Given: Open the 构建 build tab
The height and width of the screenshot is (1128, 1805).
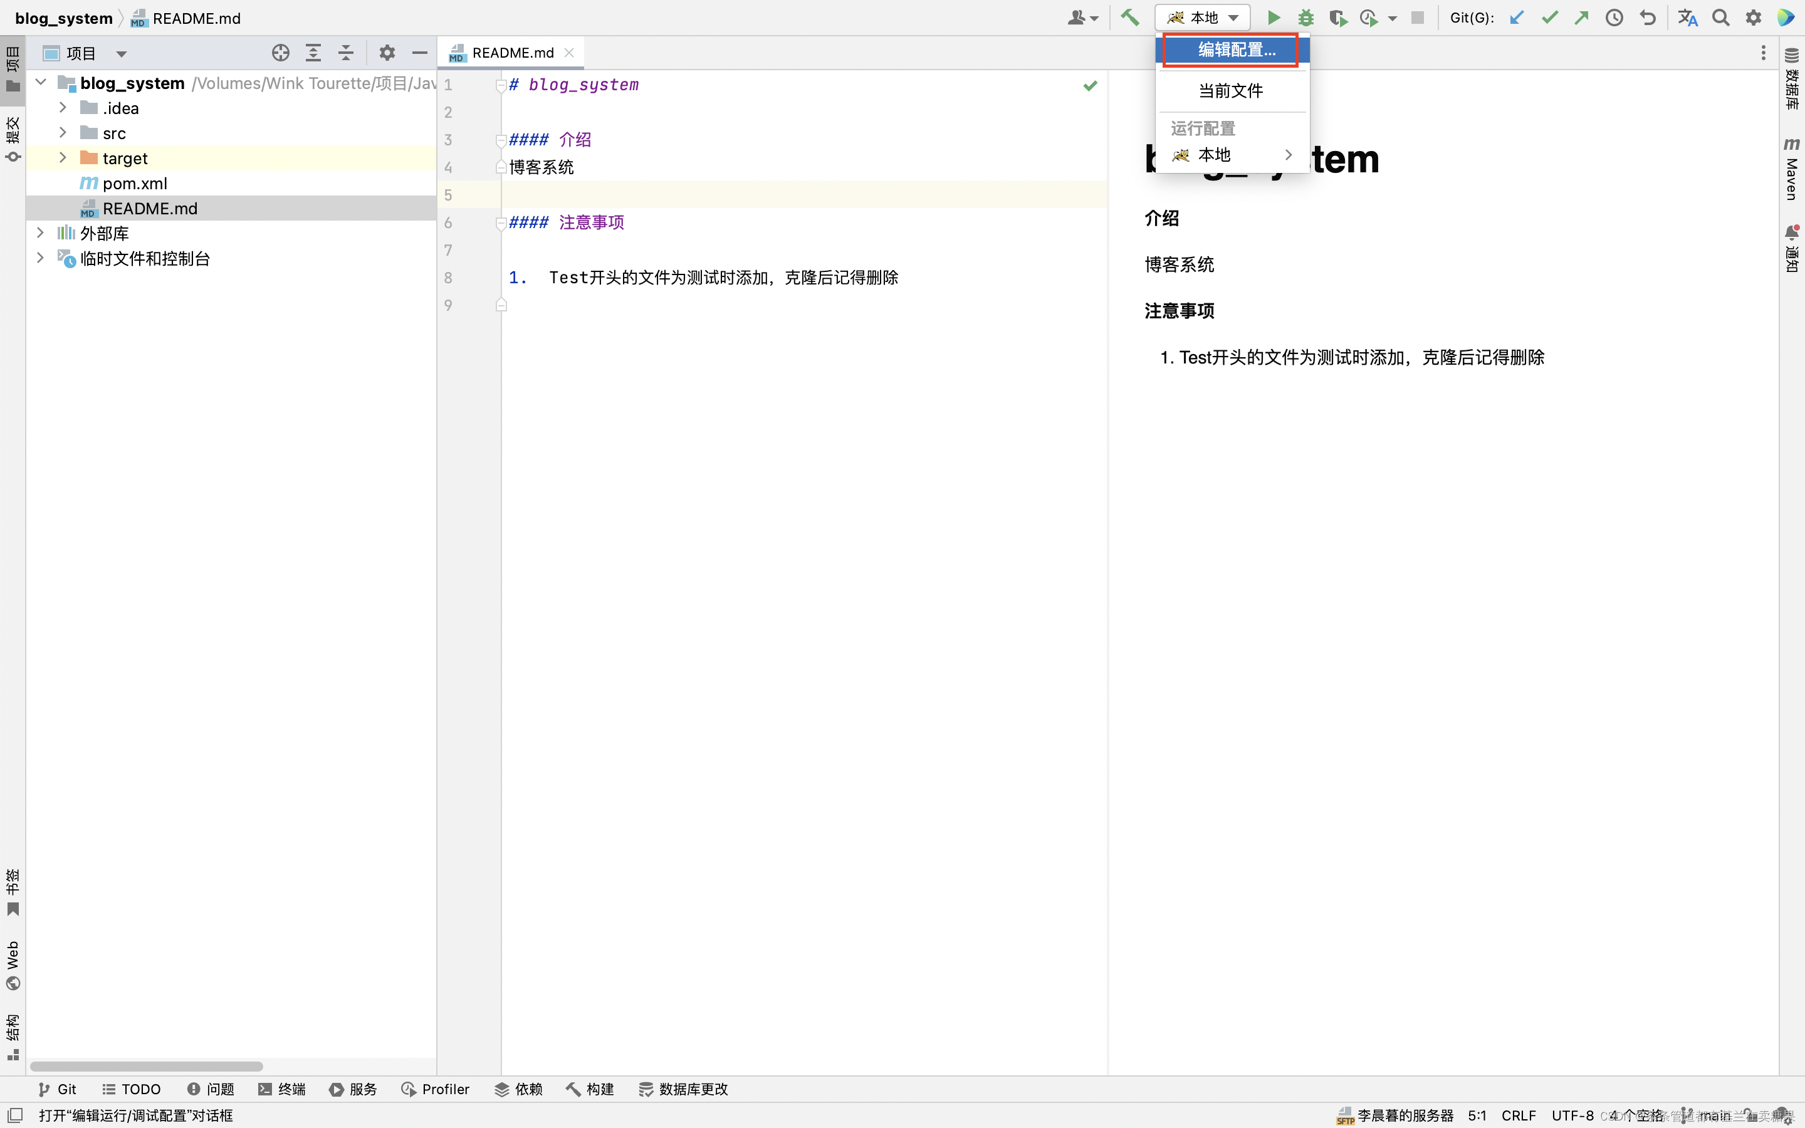Looking at the screenshot, I should tap(590, 1089).
